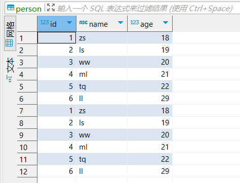Screen dimensions: 240x183
Task: Click age cell '18' in row 7
Action: (x=150, y=111)
